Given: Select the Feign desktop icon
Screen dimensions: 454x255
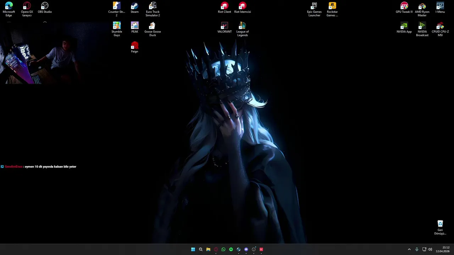Looking at the screenshot, I should pyautogui.click(x=134, y=47).
